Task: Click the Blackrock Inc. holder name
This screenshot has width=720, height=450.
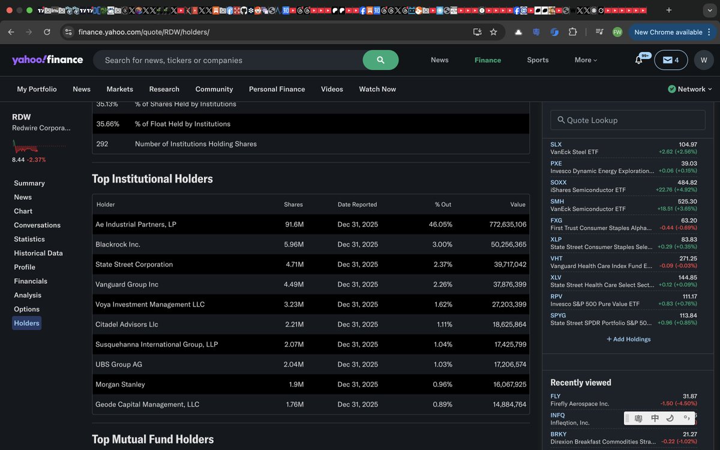Action: point(118,244)
